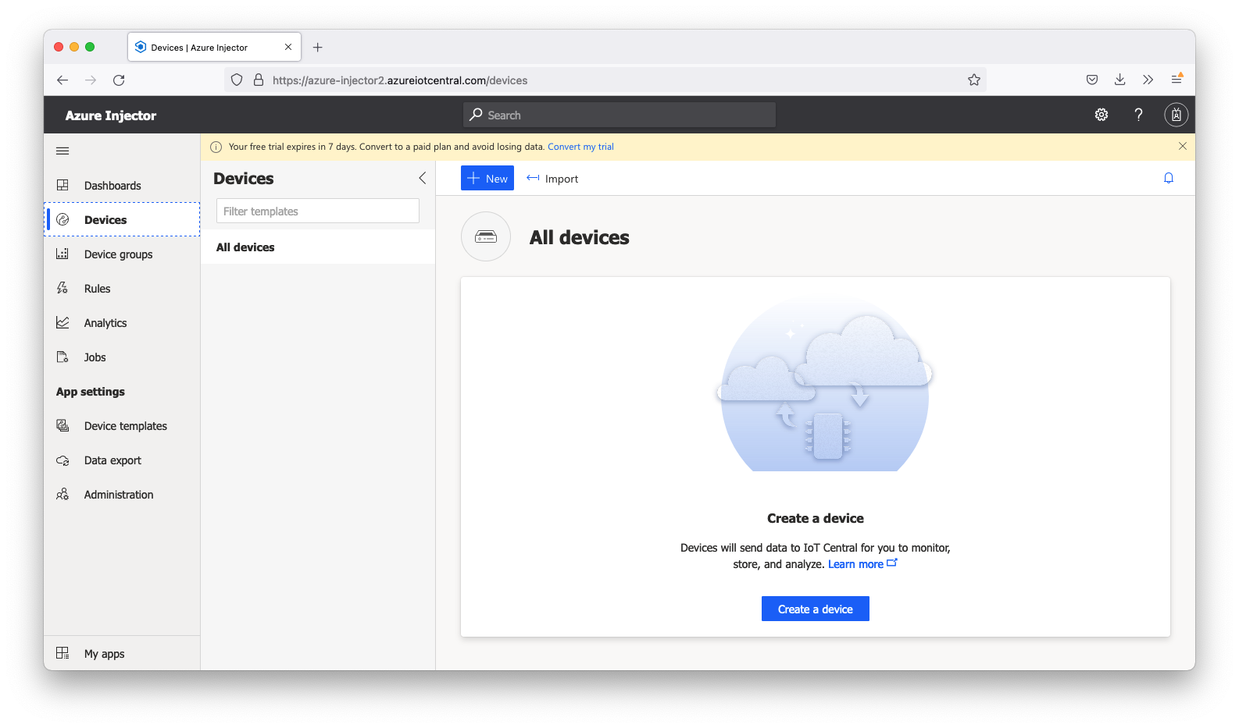Click the Create a device button
Screen dimensions: 1239x728
[815, 609]
